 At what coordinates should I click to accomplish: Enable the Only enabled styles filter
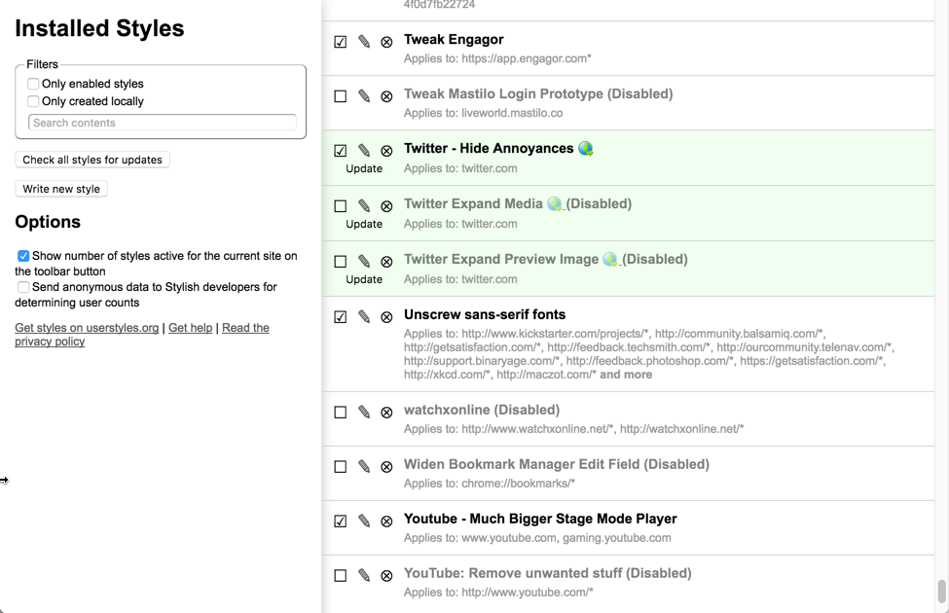pos(33,84)
